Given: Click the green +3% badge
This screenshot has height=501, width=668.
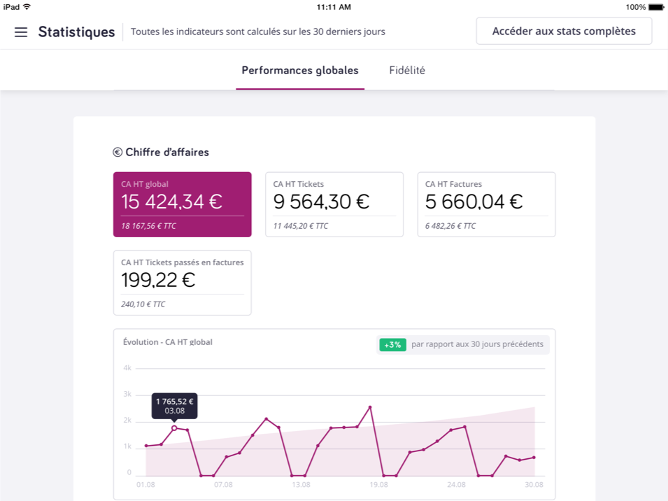Looking at the screenshot, I should [392, 344].
